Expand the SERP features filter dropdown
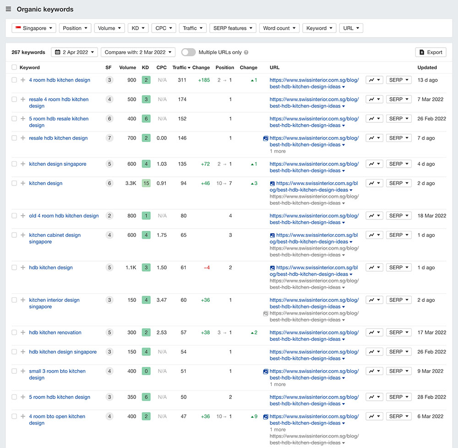Image resolution: width=458 pixels, height=448 pixels. 233,28
